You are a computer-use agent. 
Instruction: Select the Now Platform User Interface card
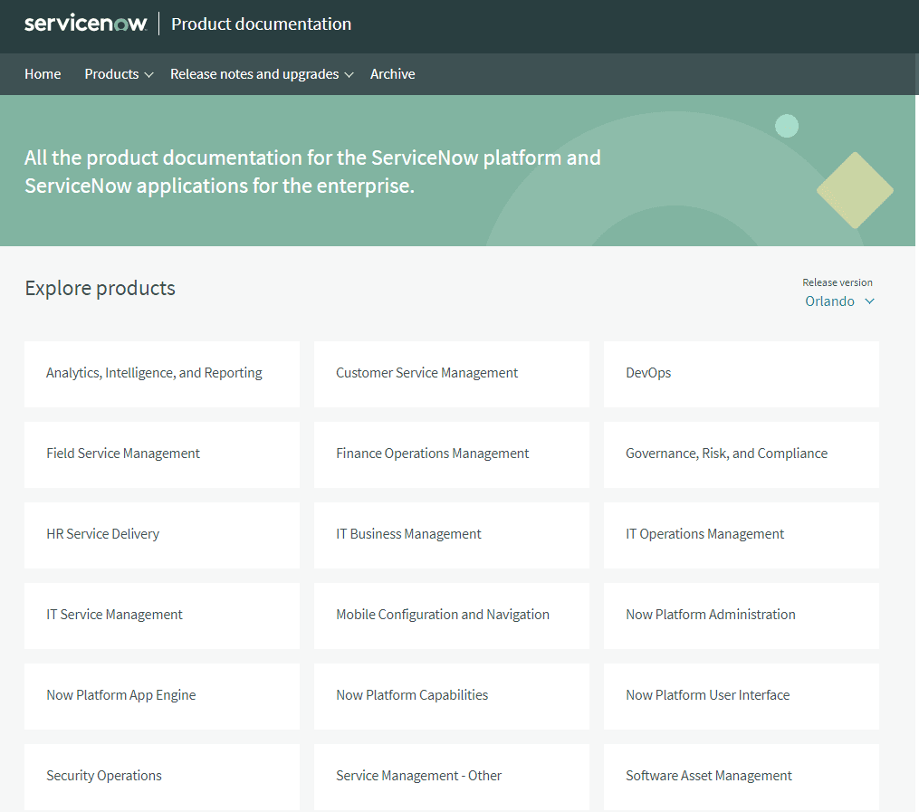[x=742, y=696]
